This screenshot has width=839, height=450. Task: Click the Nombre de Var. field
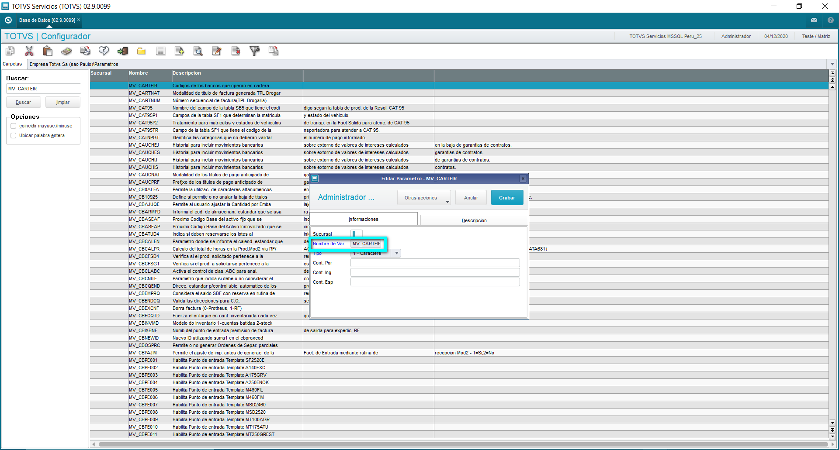pos(367,244)
